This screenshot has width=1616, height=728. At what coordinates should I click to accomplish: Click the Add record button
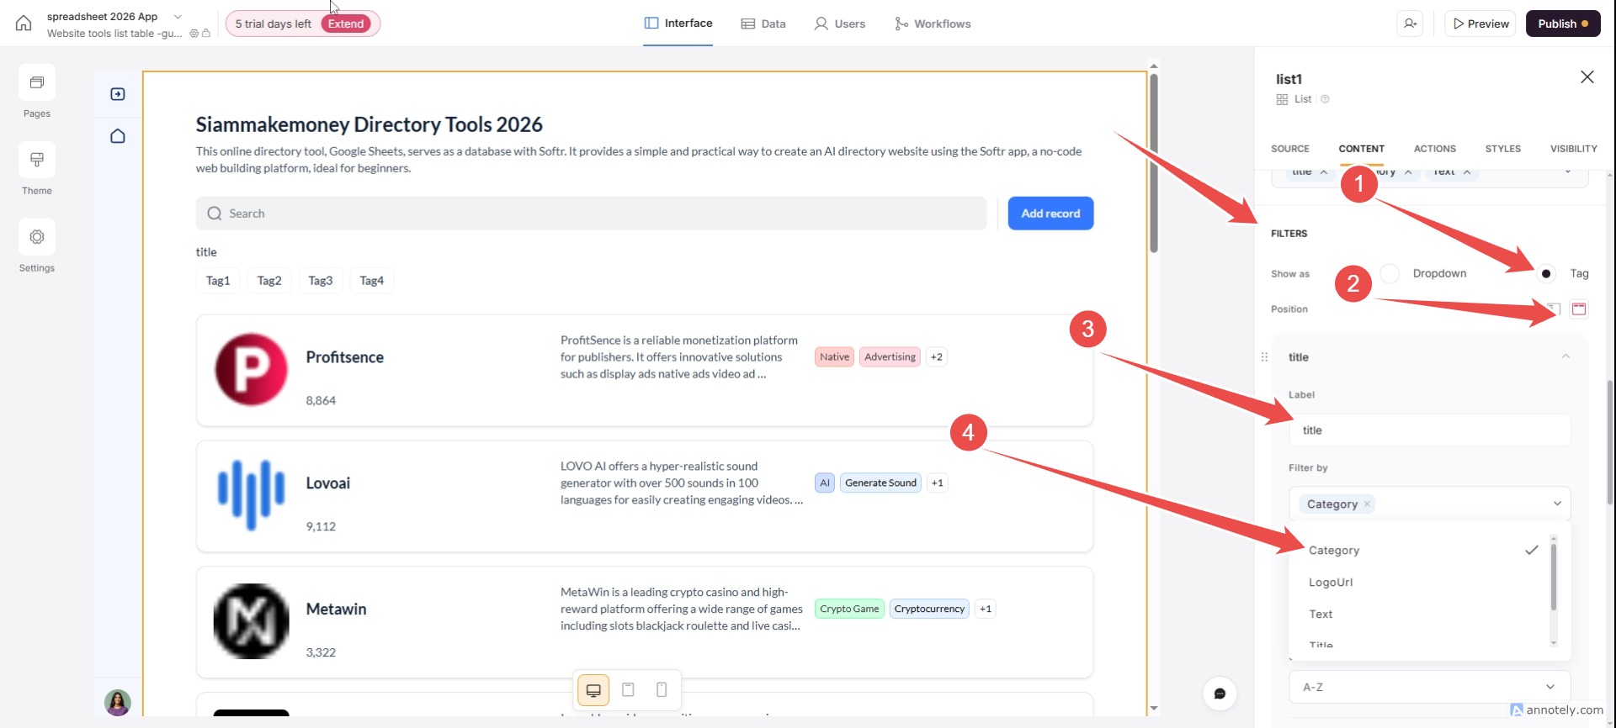point(1050,214)
